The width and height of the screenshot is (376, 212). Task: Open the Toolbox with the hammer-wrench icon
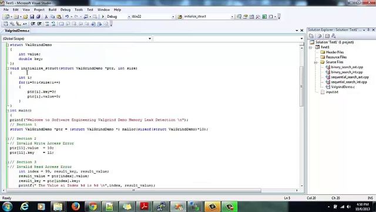tap(258, 16)
